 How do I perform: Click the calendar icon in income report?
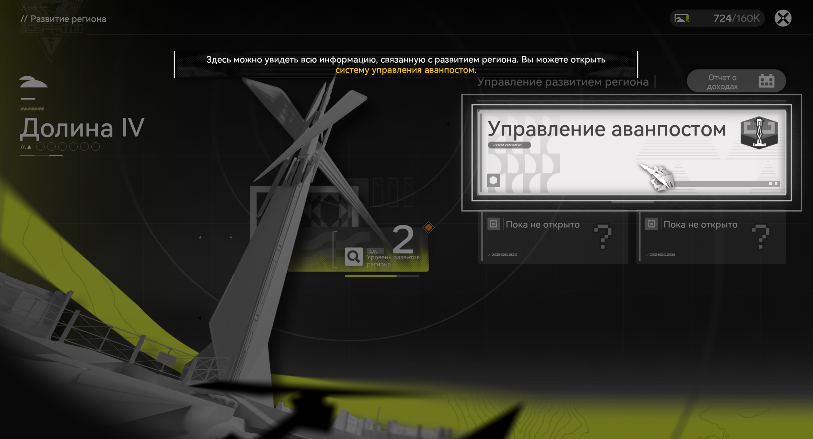tap(766, 81)
